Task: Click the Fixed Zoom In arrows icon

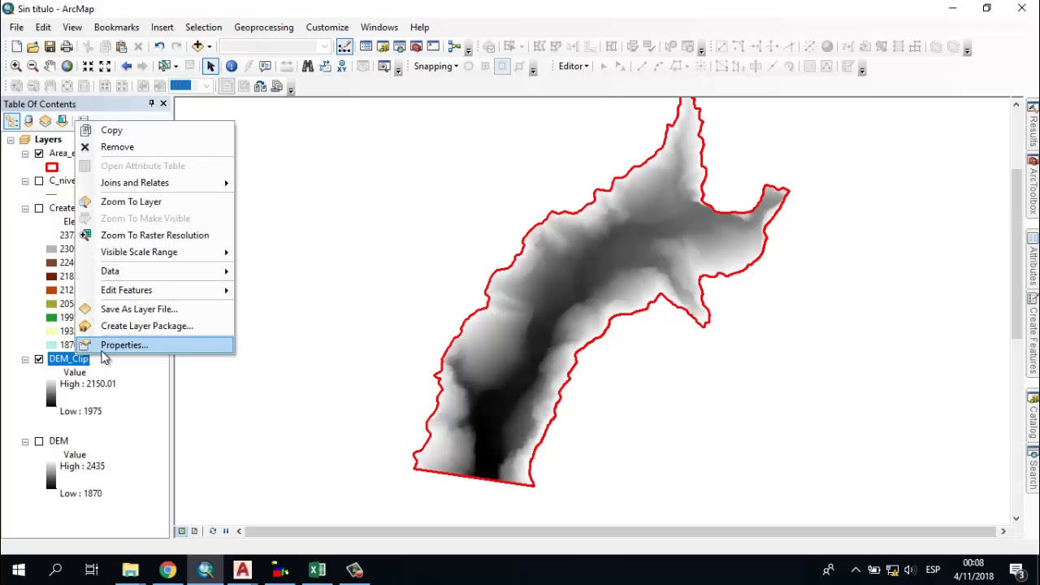Action: click(x=88, y=67)
